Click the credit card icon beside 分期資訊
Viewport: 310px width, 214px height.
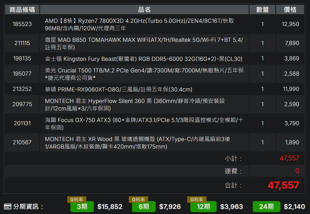pyautogui.click(x=8, y=206)
